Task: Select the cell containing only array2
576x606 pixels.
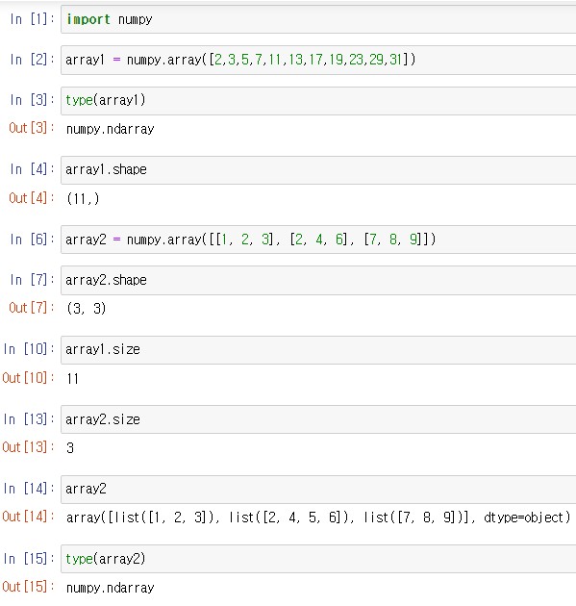Action: [x=318, y=490]
